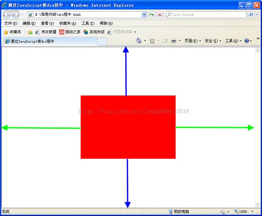Image resolution: width=262 pixels, height=216 pixels.
Task: Open the 帮助(H) menu
Action: coord(106,23)
